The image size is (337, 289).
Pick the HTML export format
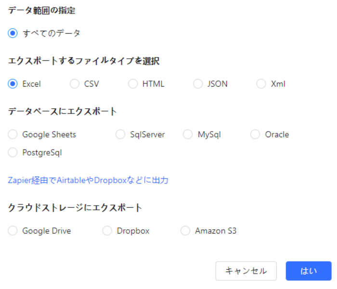(x=133, y=84)
